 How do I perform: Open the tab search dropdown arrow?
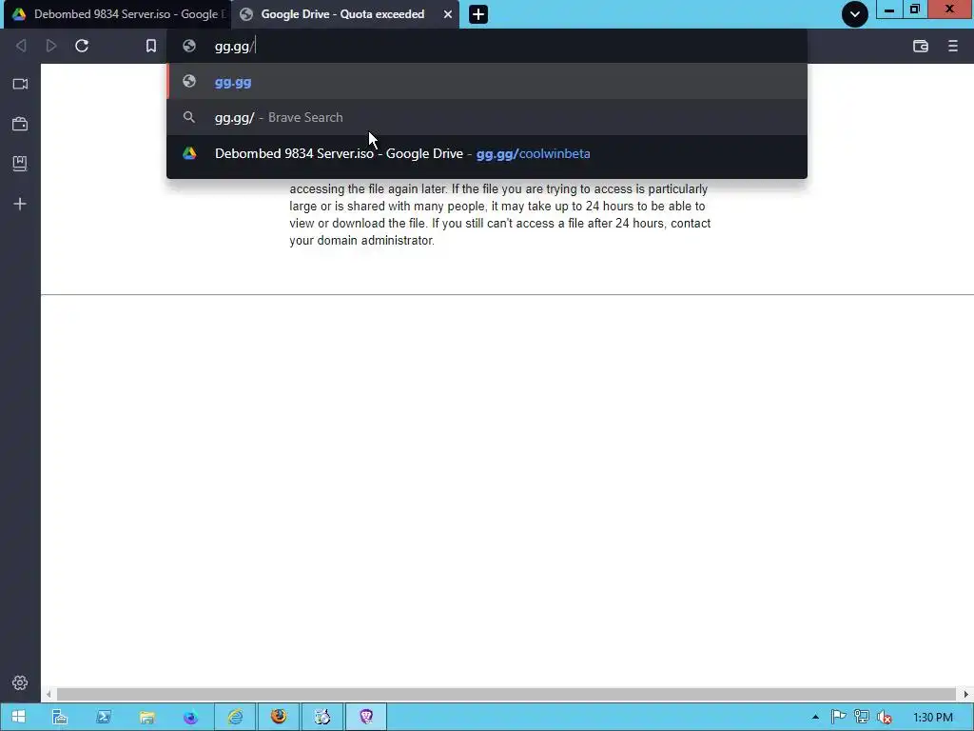pyautogui.click(x=855, y=14)
